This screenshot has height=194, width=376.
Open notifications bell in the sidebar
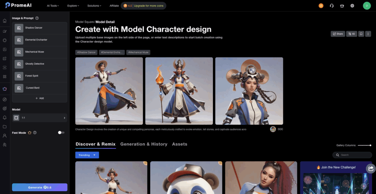[4, 117]
